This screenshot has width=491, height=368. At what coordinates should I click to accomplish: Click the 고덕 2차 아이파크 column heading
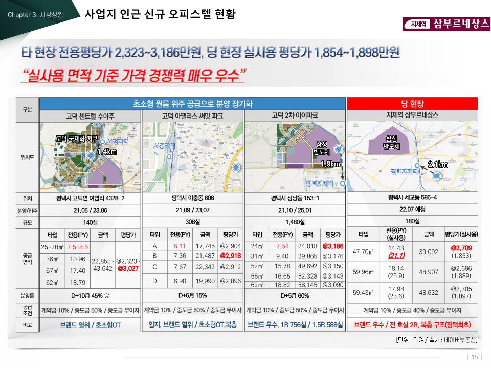(295, 116)
